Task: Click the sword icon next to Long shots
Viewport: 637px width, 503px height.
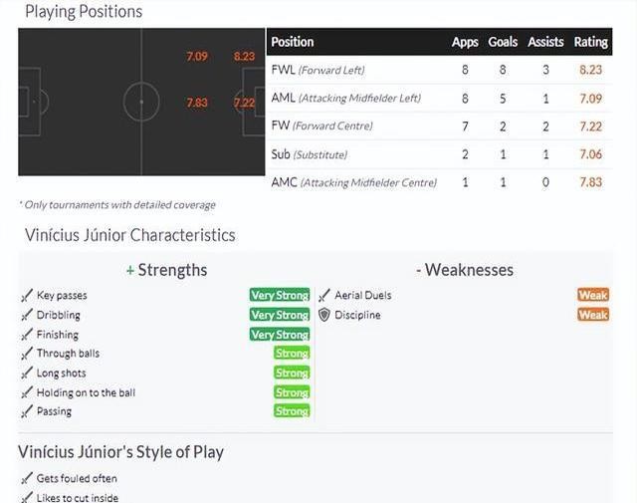Action: click(x=27, y=373)
